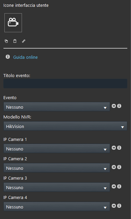Image resolution: width=131 pixels, height=219 pixels.
Task: Click the link chain icon
Action: (24, 41)
